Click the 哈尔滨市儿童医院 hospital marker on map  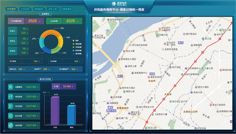[160, 29]
